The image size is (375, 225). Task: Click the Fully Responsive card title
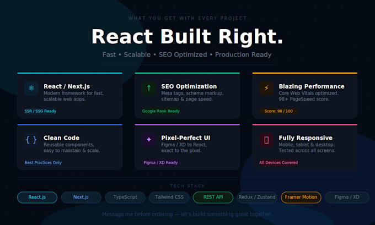(x=306, y=138)
